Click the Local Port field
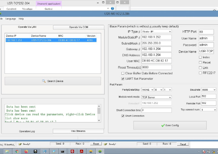Screen dimensions: 218x154 pos(209,96)
